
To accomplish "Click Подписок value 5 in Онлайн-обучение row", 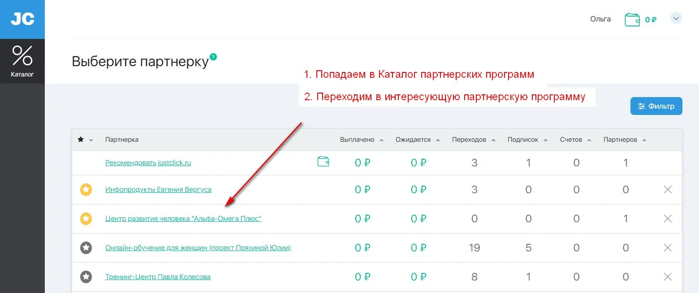I will 528,248.
